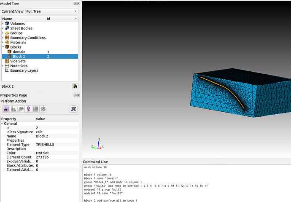Click the Description property row

click(40, 149)
